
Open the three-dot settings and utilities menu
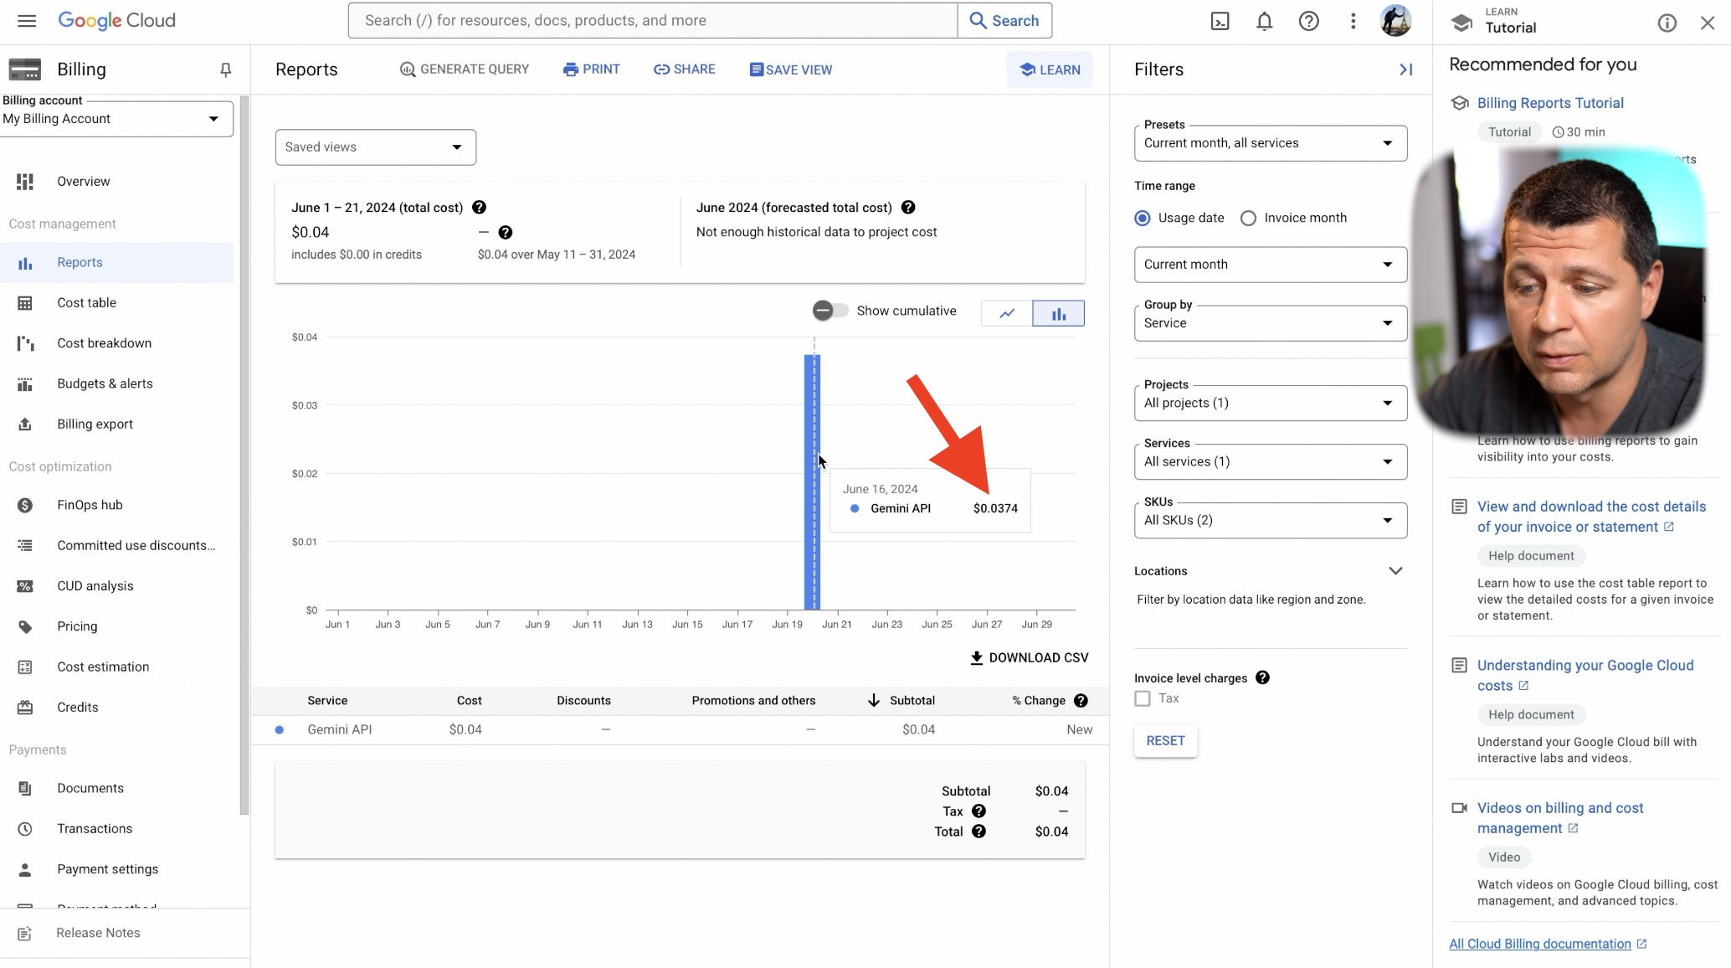1353,21
